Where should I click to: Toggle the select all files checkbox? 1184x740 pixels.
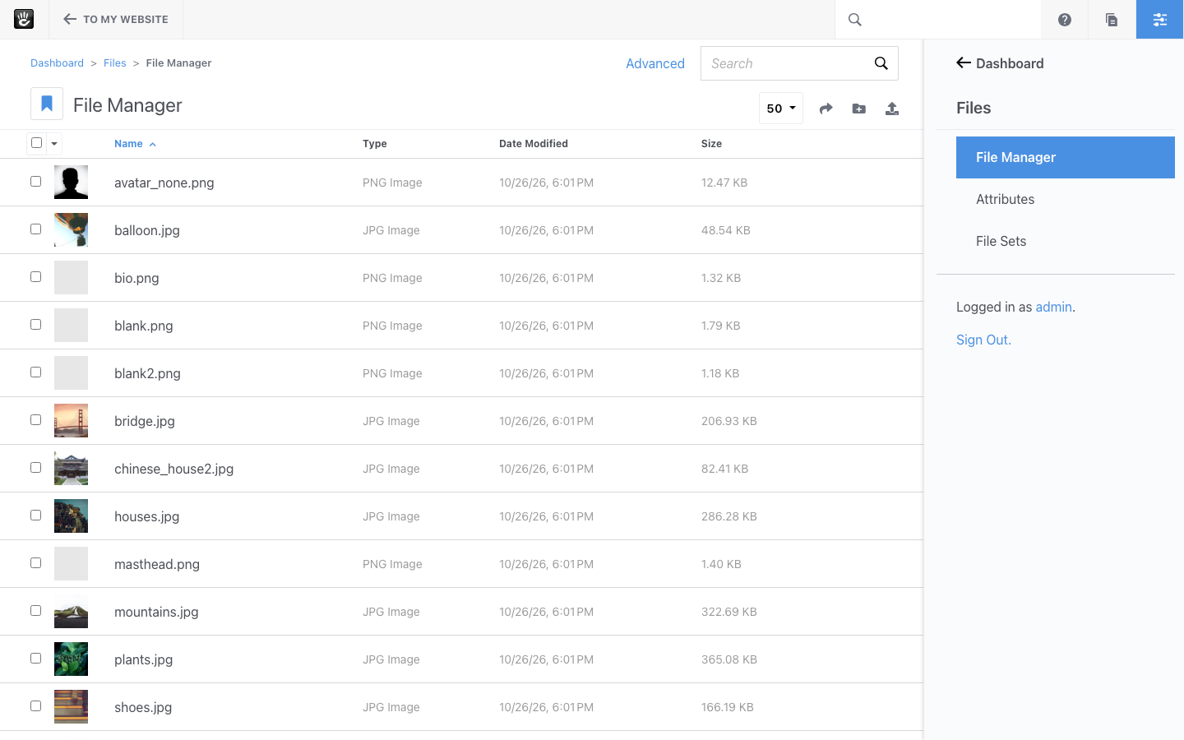point(36,143)
